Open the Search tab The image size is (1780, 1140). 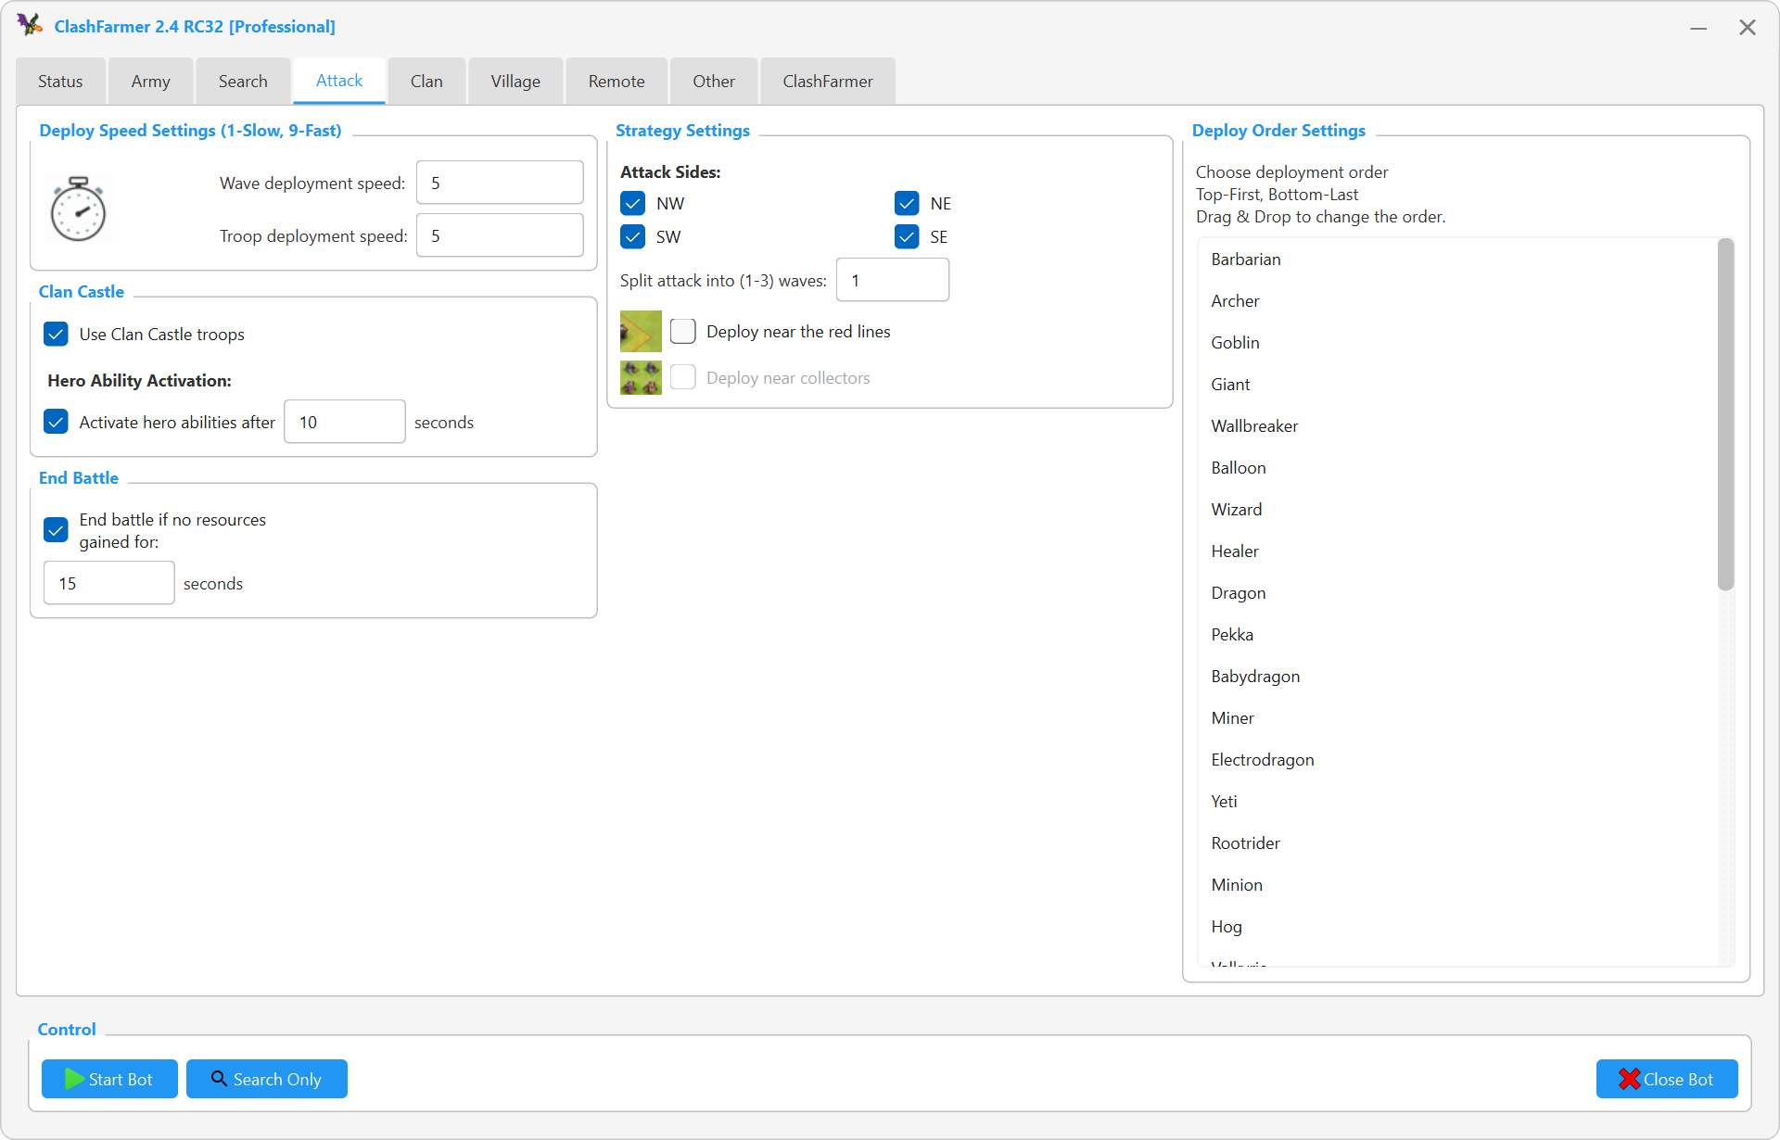click(x=243, y=82)
